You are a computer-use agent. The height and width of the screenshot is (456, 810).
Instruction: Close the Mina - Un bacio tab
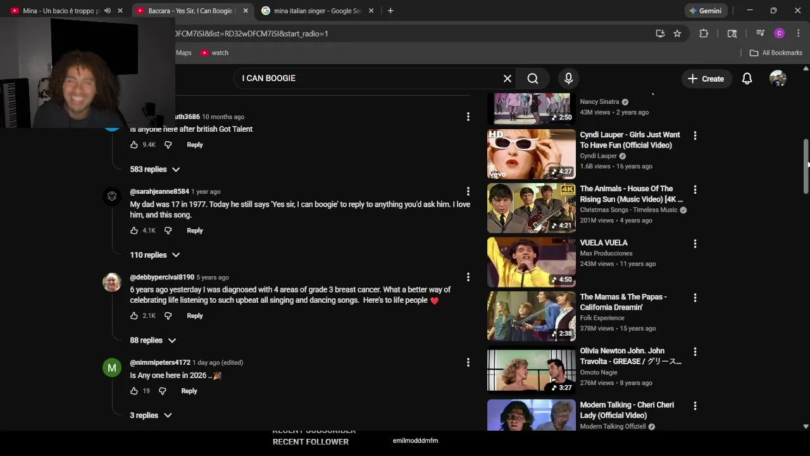point(120,11)
